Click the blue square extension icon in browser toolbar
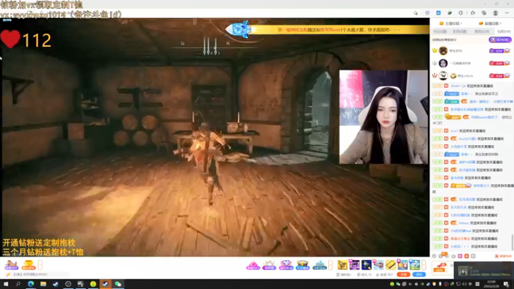The width and height of the screenshot is (514, 289). 438,13
